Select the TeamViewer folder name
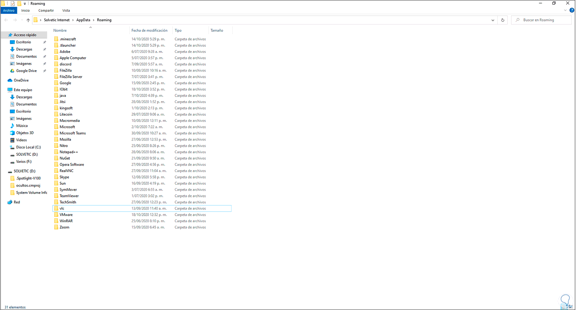The width and height of the screenshot is (576, 310). tap(69, 196)
